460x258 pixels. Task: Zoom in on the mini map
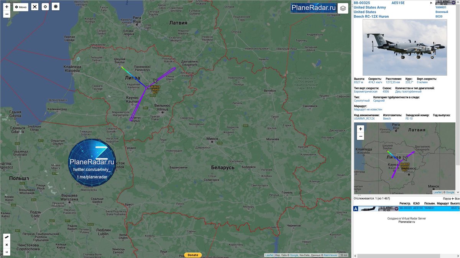click(360, 129)
